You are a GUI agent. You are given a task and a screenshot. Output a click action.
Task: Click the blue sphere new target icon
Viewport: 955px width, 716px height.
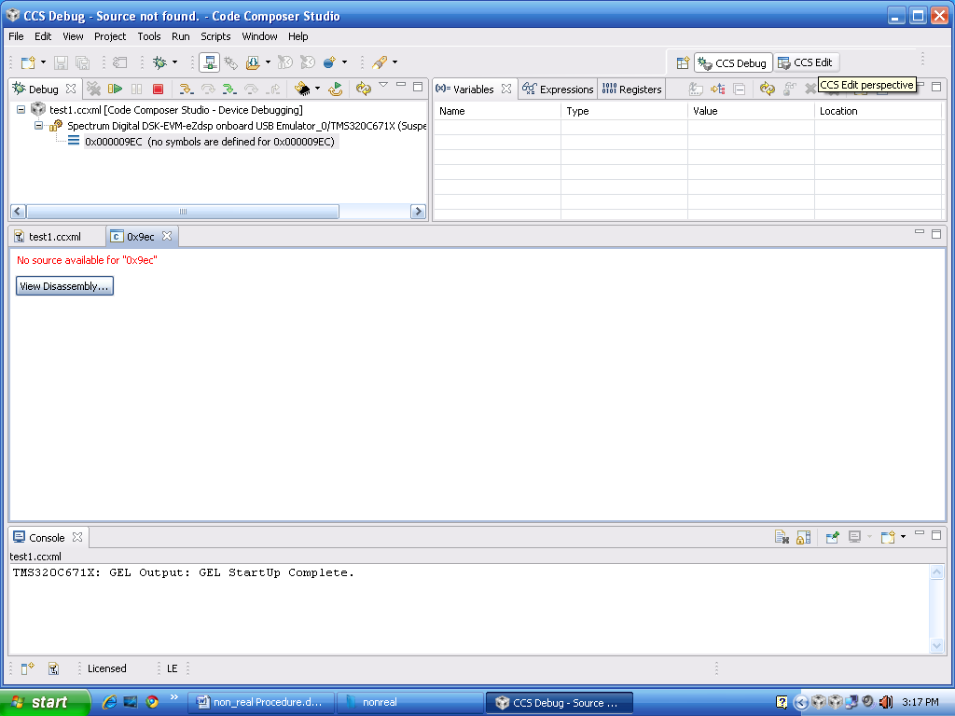[329, 62]
